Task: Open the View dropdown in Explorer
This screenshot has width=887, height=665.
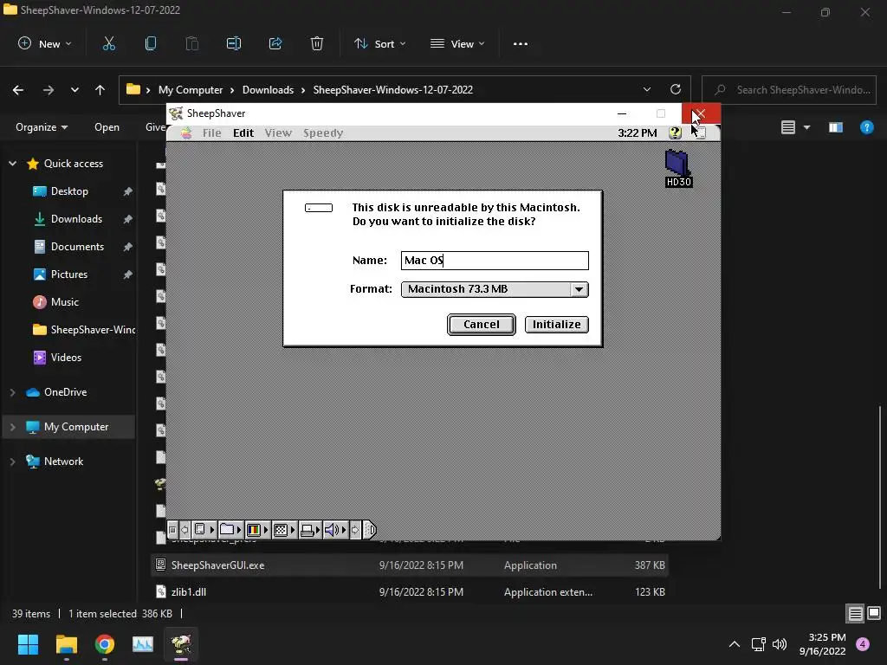Action: (x=457, y=43)
